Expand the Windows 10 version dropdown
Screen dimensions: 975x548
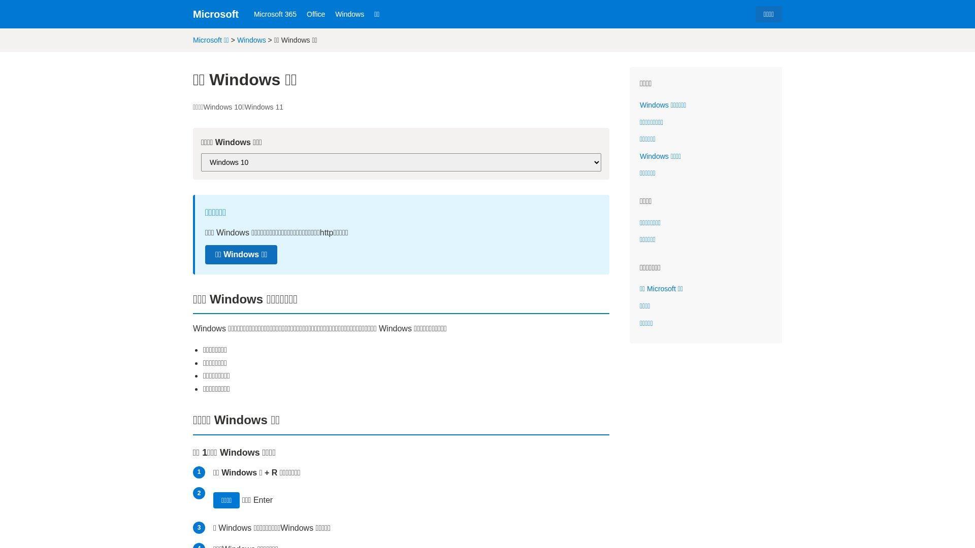click(x=401, y=162)
